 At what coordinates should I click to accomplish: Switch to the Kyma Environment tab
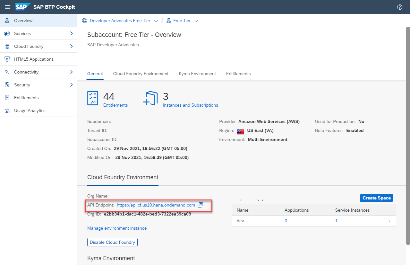point(197,74)
